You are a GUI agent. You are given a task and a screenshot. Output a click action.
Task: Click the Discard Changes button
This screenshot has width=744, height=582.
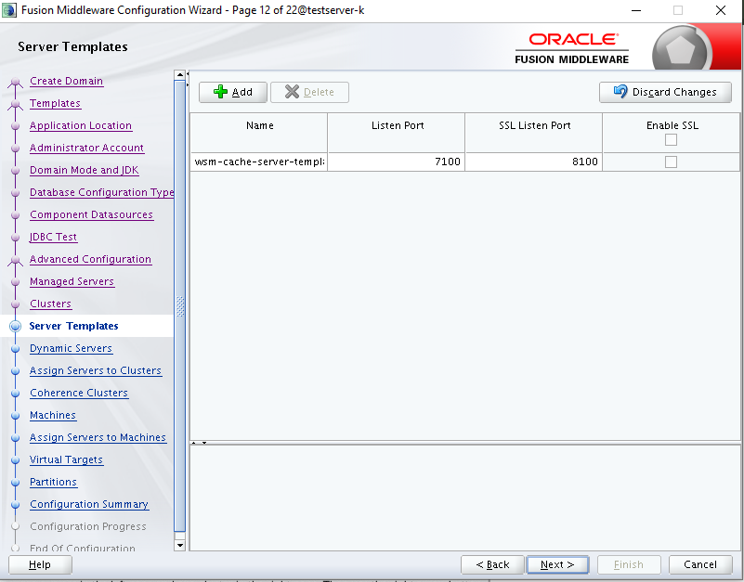click(x=665, y=92)
